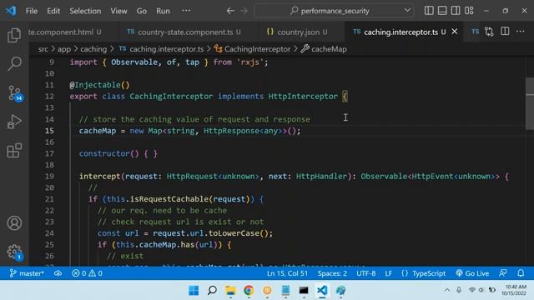Change the LF end of line sequence

388,273
